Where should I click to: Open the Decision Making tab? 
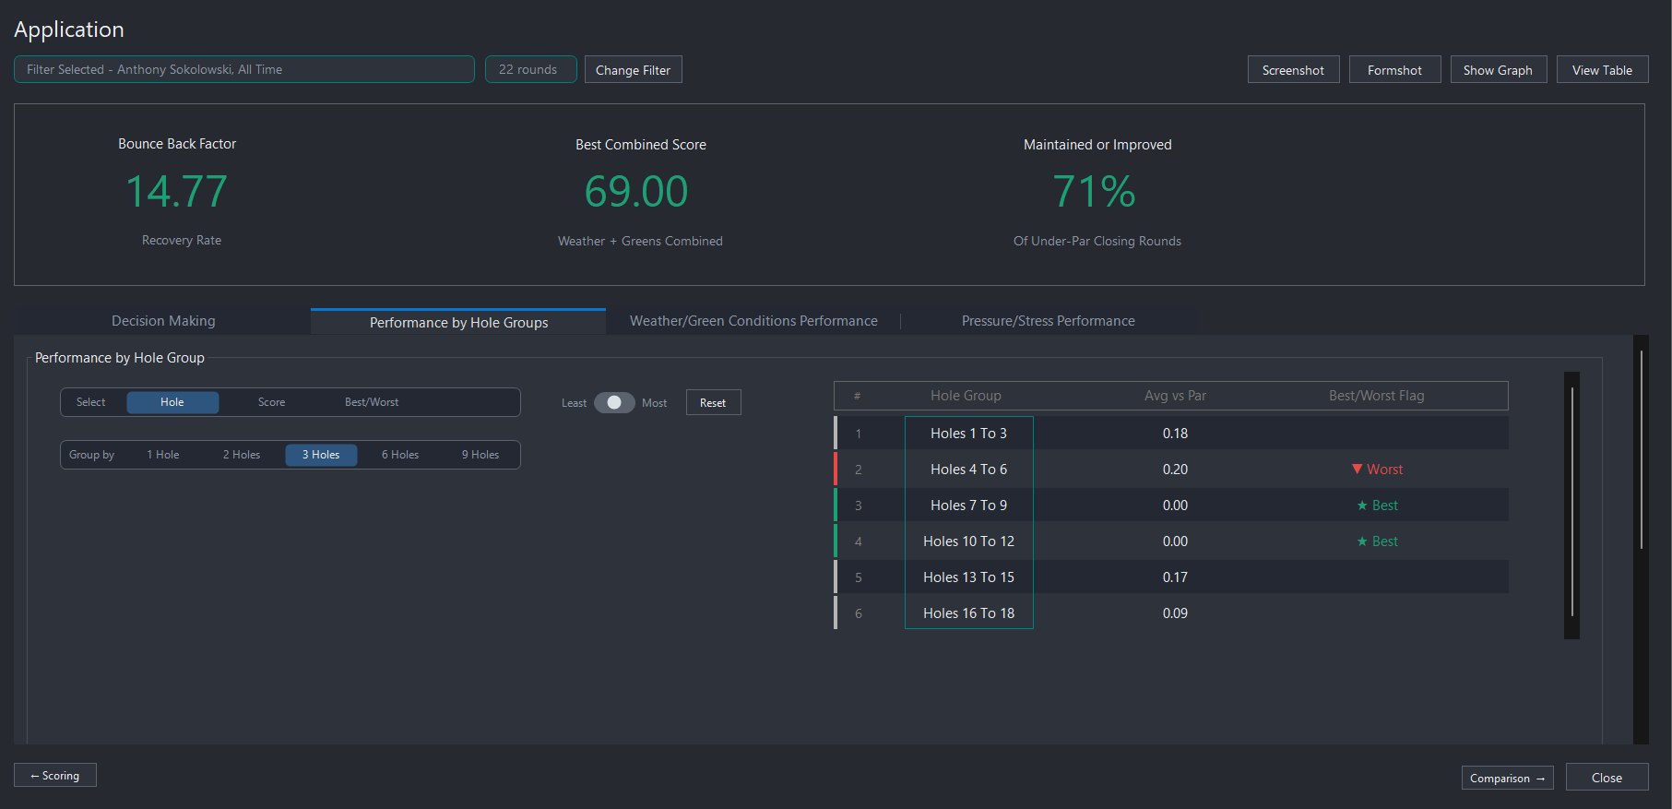[163, 321]
